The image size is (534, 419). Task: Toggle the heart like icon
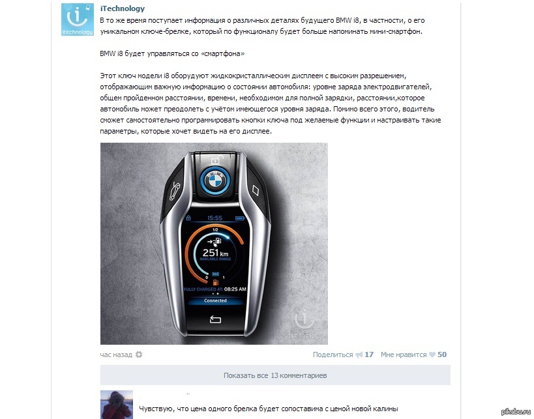click(432, 354)
